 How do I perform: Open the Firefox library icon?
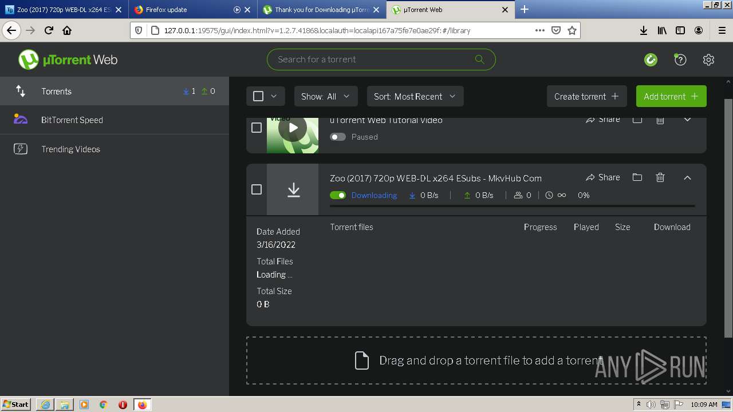(662, 30)
